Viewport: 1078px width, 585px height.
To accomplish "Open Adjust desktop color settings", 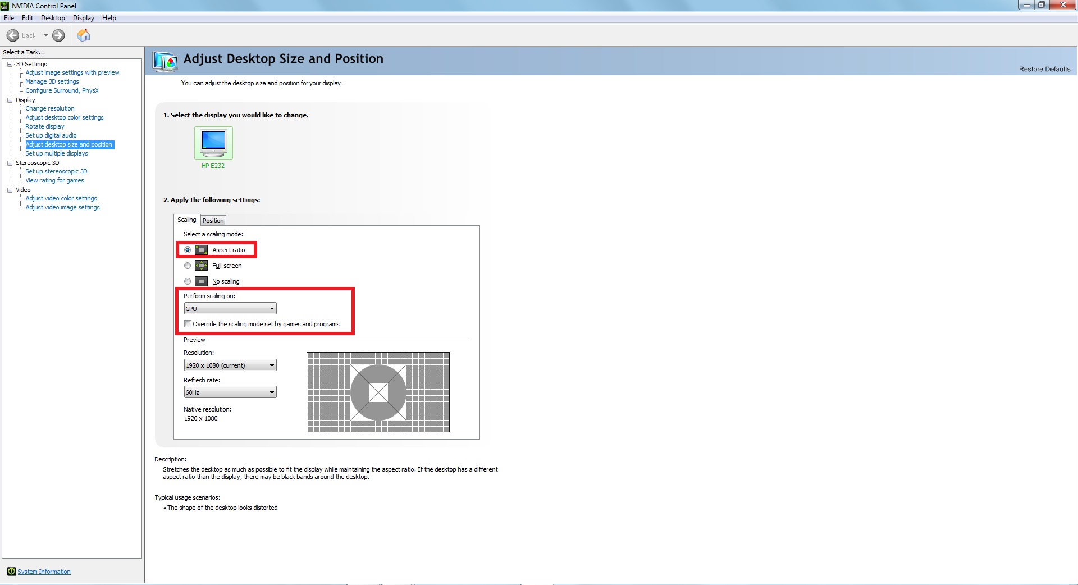I will (x=65, y=117).
